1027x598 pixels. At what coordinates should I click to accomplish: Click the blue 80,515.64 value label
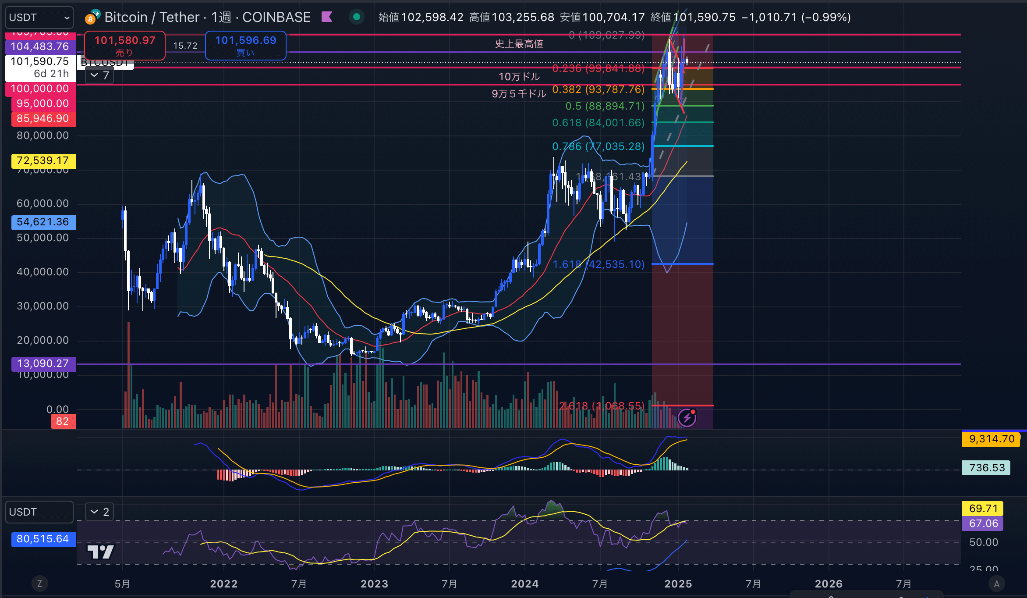43,539
